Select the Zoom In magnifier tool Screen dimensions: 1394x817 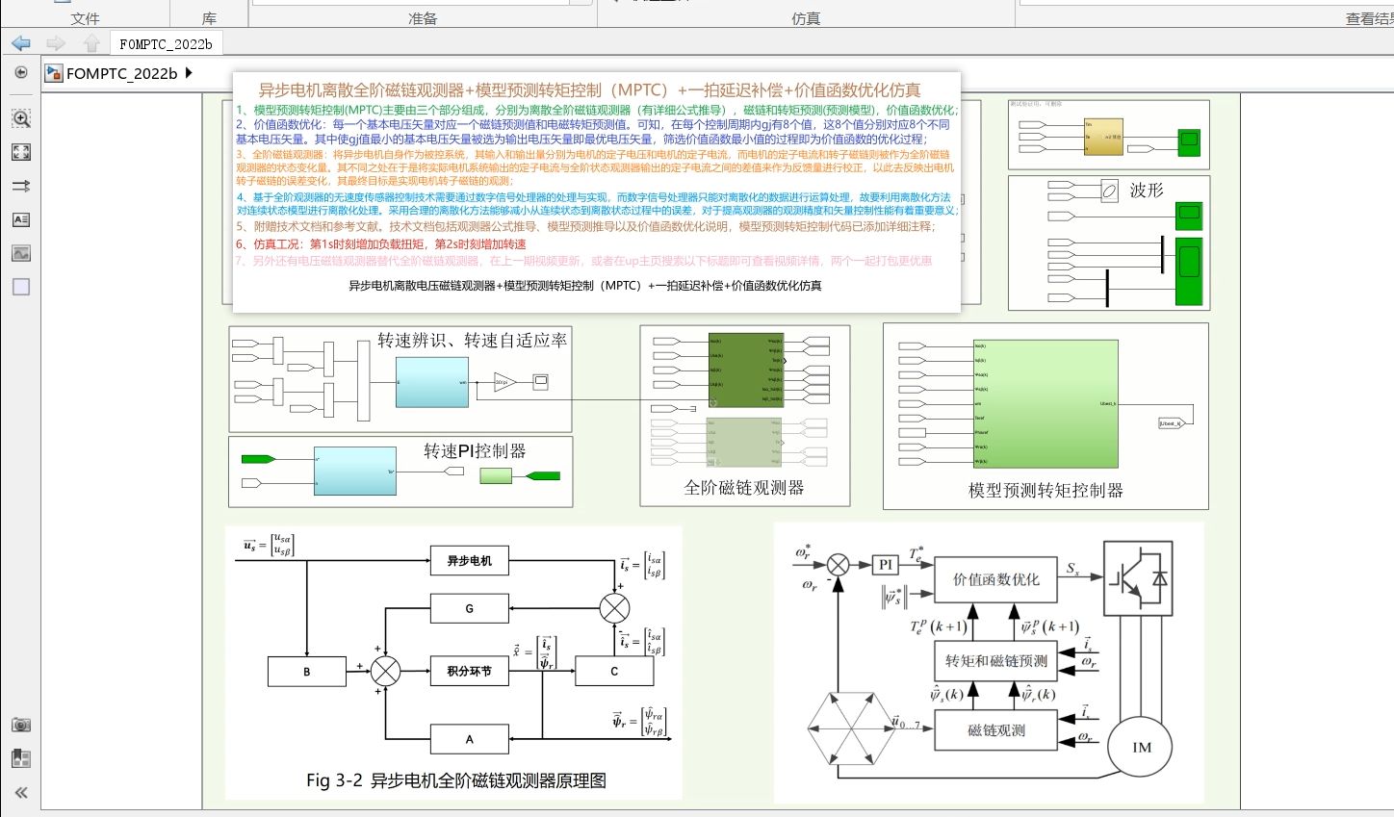[21, 117]
